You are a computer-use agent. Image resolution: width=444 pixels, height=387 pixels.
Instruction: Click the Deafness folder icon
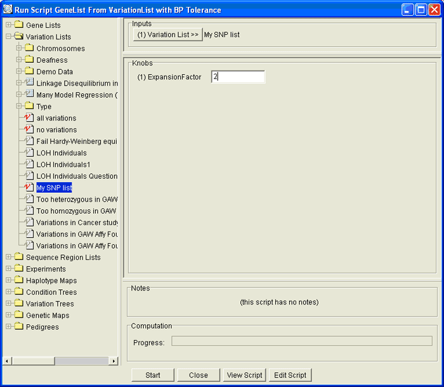point(29,60)
